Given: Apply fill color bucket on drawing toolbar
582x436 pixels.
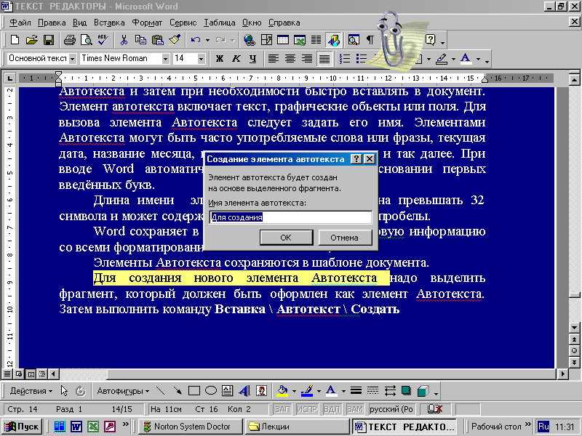Looking at the screenshot, I should (283, 391).
